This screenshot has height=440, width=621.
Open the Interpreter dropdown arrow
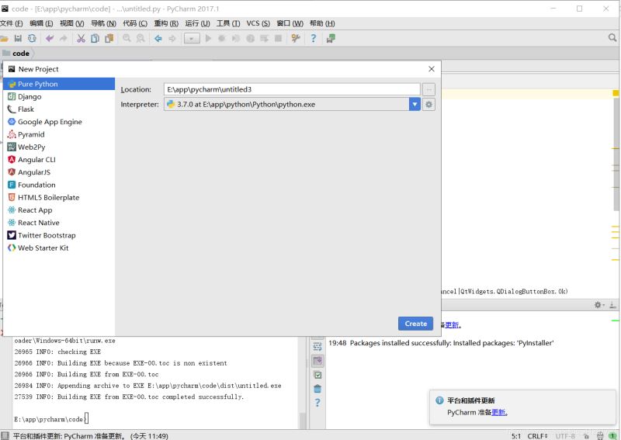(x=415, y=105)
